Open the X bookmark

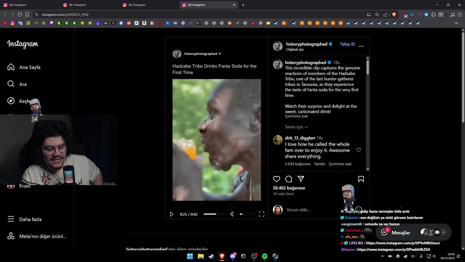(113, 23)
